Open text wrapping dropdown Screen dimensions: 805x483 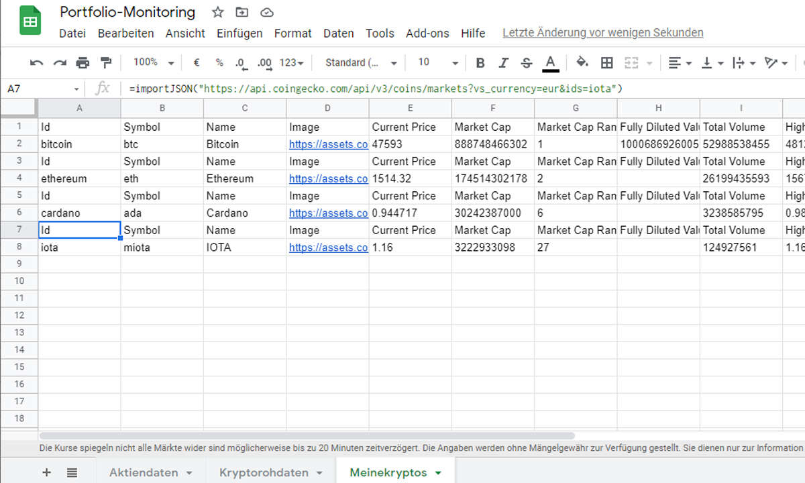point(744,62)
